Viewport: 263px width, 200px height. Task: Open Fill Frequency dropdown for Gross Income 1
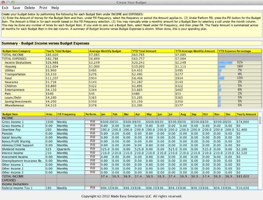point(70,122)
